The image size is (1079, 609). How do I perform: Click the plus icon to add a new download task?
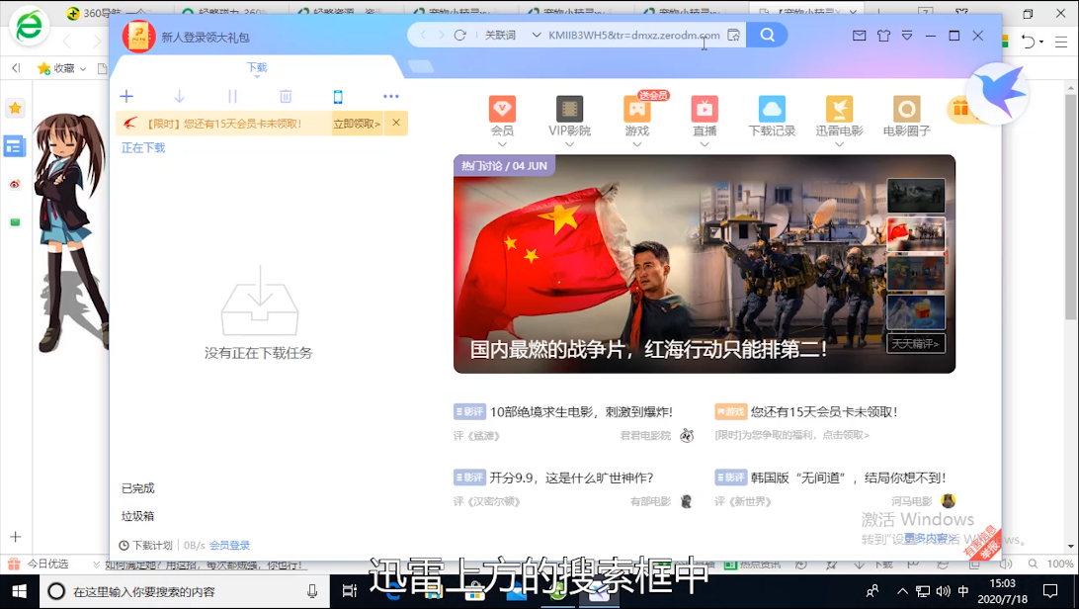click(126, 96)
